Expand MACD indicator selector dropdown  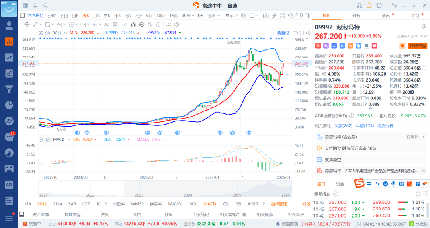[x=69, y=140]
